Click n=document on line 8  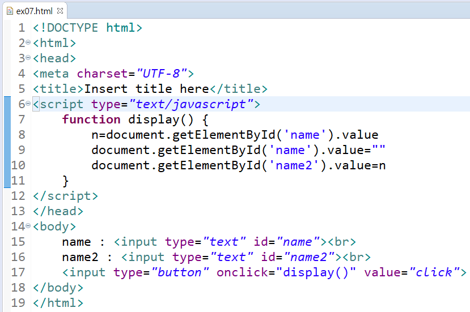click(128, 135)
